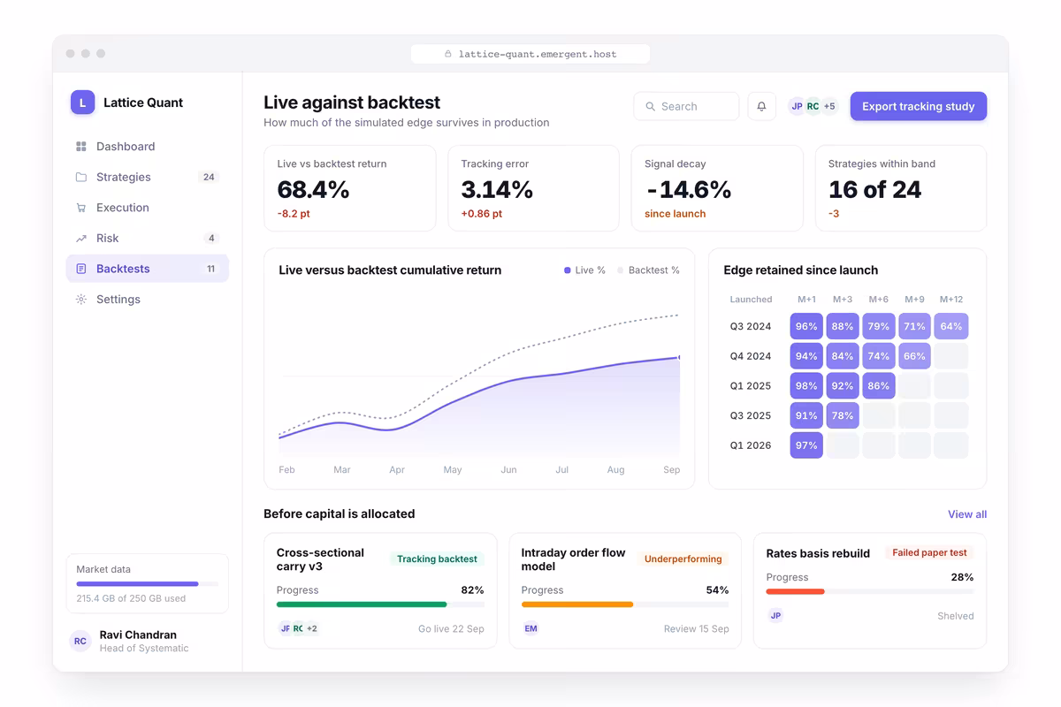The image size is (1061, 707).
Task: Open the Intraday order flow model card title
Action: coord(573,559)
